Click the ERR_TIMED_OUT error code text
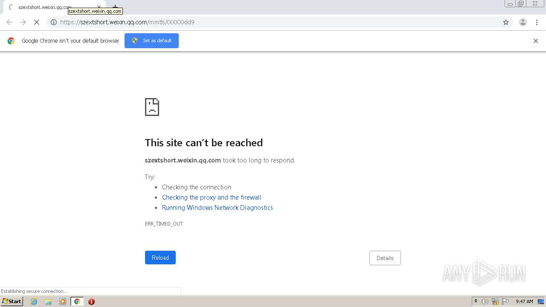The image size is (546, 307). tap(164, 224)
